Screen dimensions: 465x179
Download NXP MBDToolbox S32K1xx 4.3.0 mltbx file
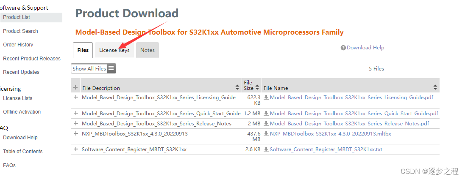pos(330,134)
